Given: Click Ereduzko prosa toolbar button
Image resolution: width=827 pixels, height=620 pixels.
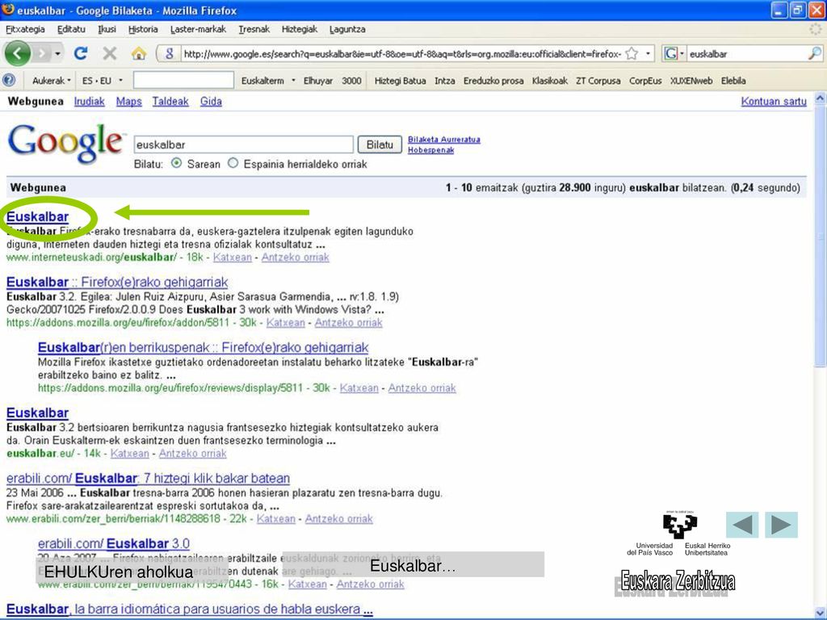Looking at the screenshot, I should 493,81.
